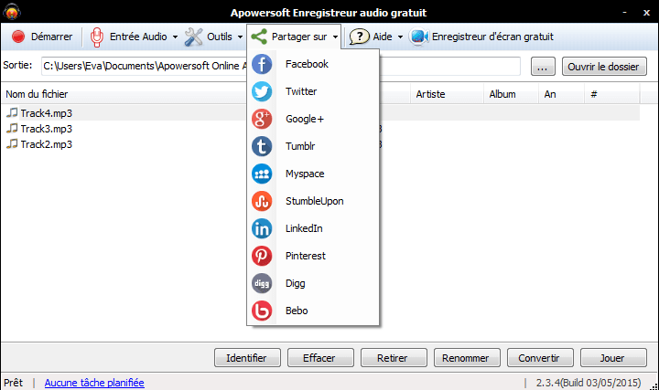
Task: Choose StumbleUpon from the menu
Action: click(x=313, y=201)
